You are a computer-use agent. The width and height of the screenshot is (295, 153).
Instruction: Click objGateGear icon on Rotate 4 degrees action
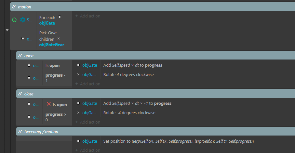click(x=78, y=74)
